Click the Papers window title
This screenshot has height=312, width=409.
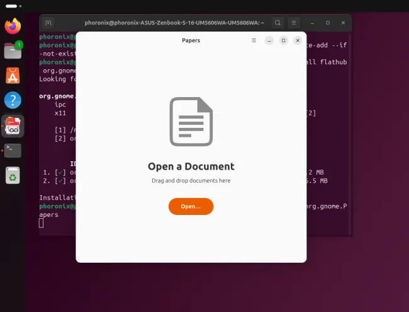191,40
